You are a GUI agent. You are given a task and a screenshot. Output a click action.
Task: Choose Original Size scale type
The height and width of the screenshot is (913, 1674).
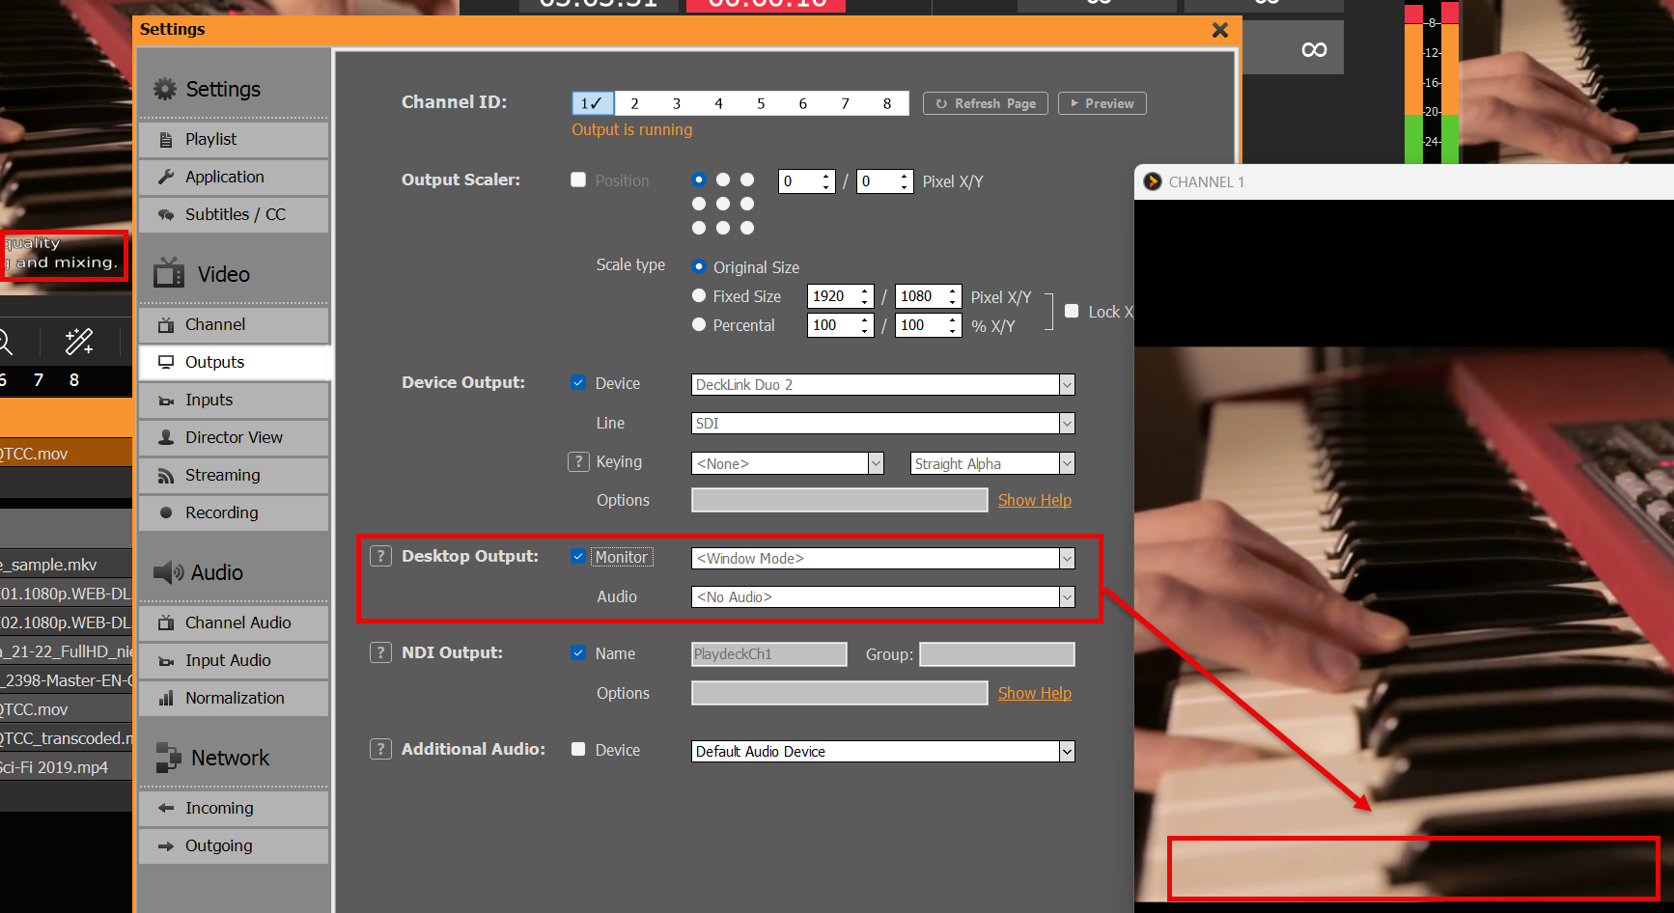(699, 266)
